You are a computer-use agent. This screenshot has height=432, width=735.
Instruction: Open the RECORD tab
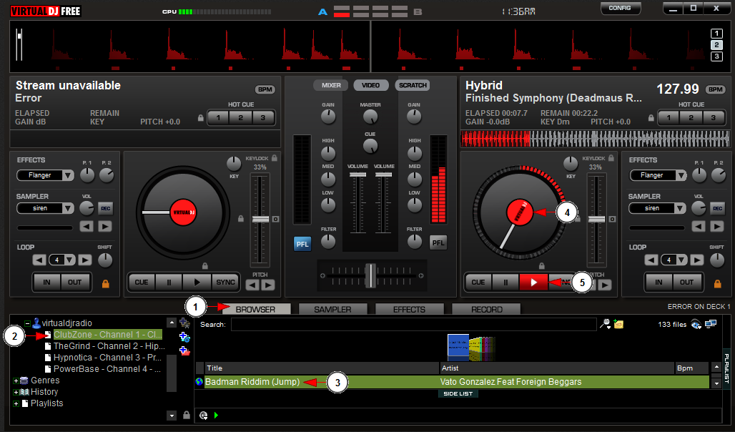(x=487, y=310)
